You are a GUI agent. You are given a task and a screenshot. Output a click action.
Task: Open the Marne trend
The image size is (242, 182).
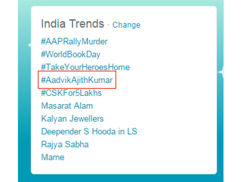coord(52,157)
